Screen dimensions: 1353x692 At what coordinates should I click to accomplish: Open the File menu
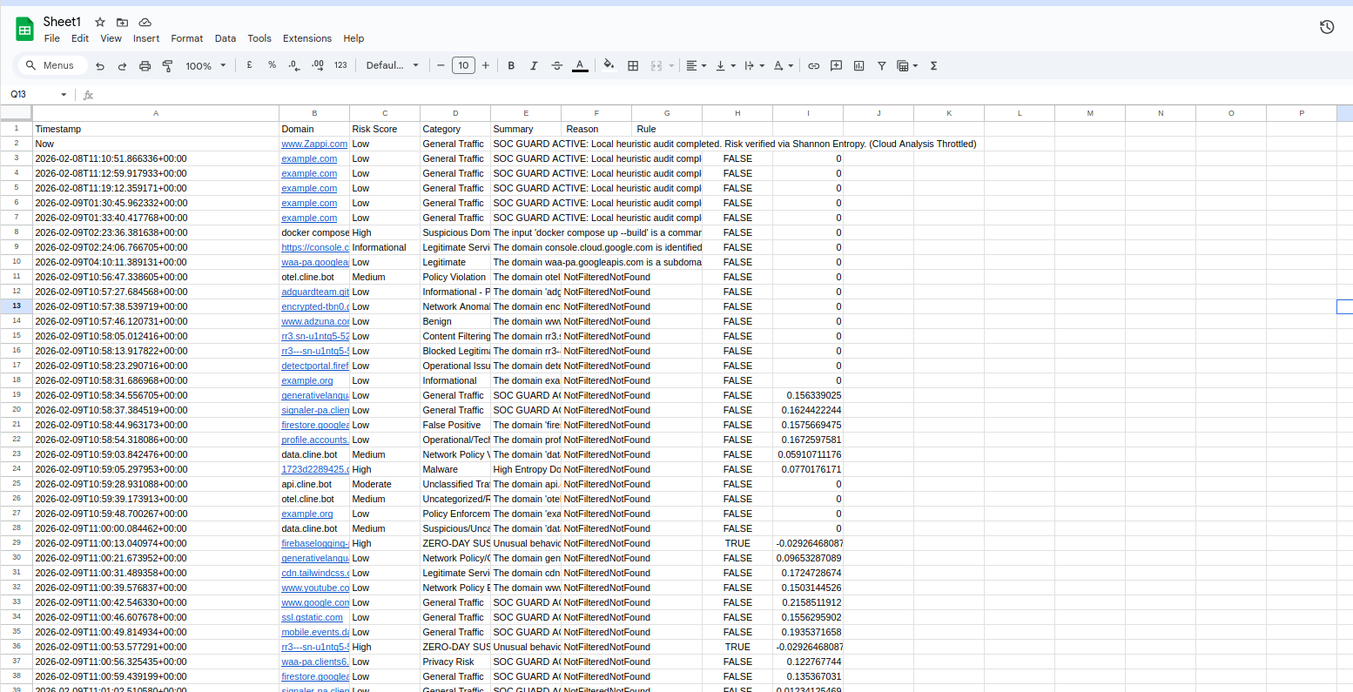[x=52, y=38]
